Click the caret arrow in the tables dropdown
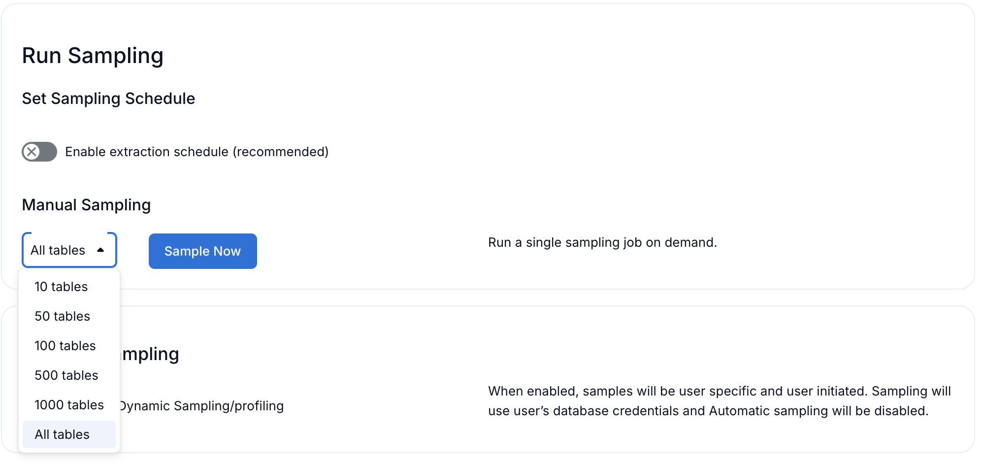The width and height of the screenshot is (984, 463). [x=100, y=250]
